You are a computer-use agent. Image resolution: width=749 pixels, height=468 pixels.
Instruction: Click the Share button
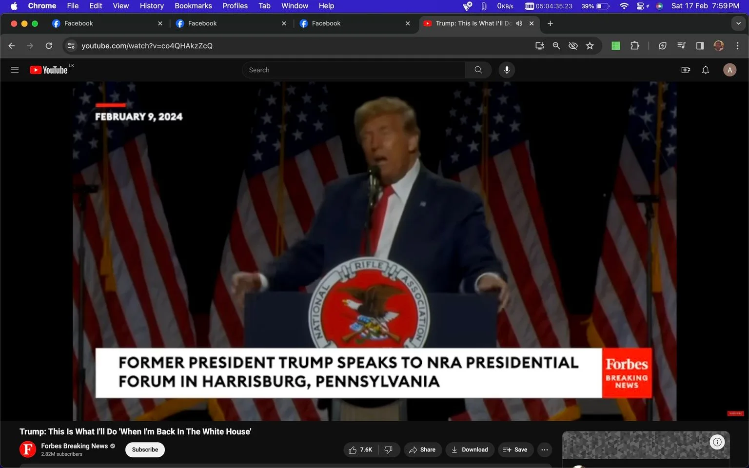click(x=422, y=449)
